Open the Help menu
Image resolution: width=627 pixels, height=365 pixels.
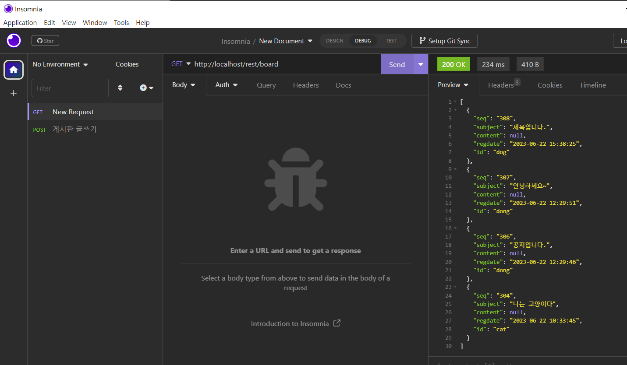143,22
